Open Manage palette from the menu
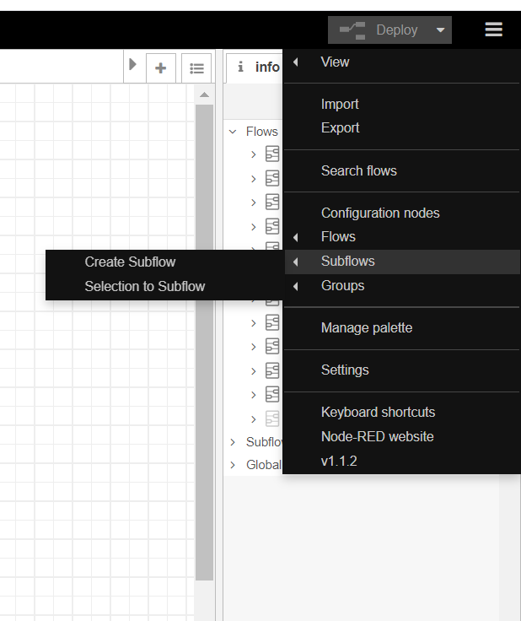 [366, 327]
